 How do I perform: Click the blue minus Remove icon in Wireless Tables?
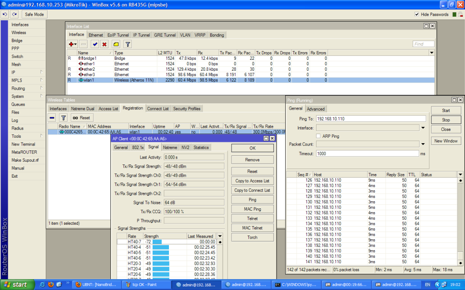pos(52,117)
